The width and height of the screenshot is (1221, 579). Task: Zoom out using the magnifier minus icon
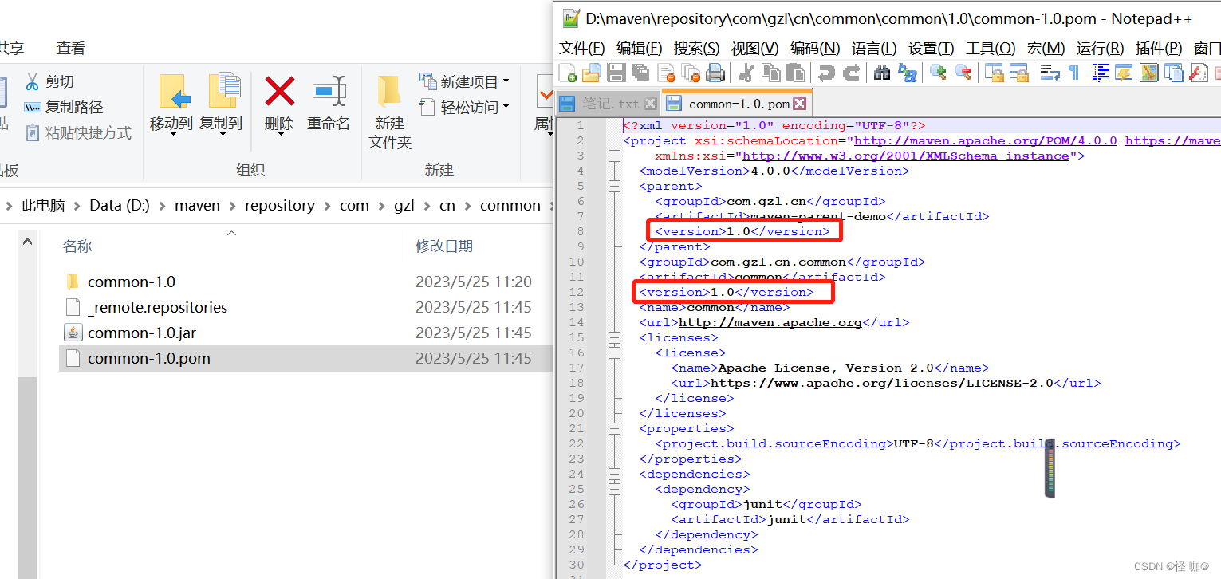(x=963, y=73)
